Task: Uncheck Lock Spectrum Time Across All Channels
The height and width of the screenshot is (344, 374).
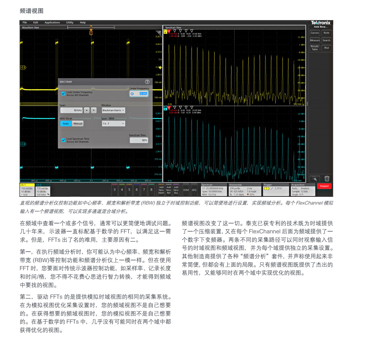Action: coord(63,140)
